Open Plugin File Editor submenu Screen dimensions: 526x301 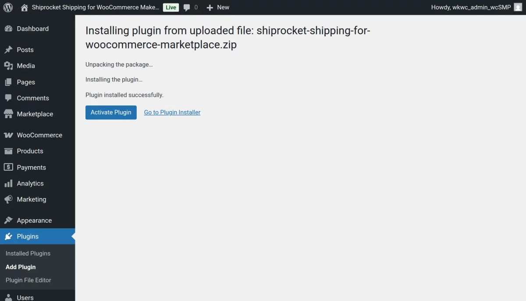[x=28, y=280]
